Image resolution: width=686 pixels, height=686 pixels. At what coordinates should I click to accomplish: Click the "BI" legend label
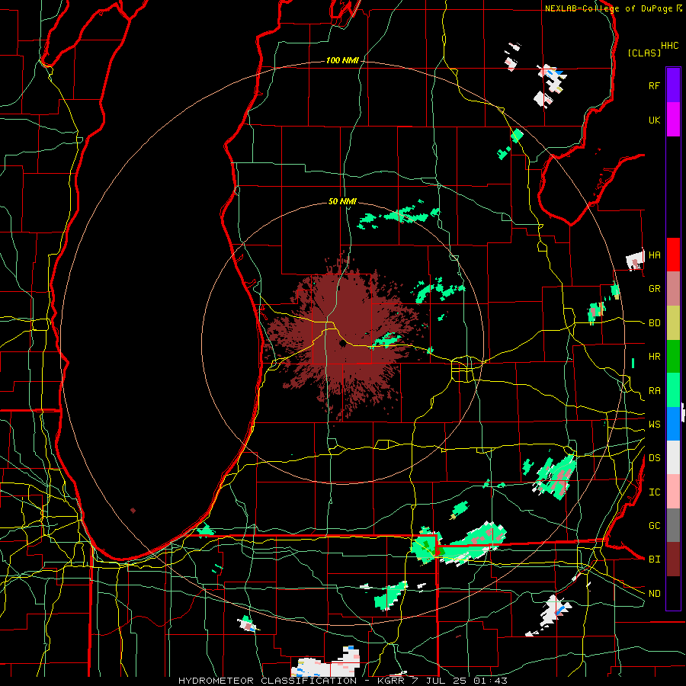pyautogui.click(x=654, y=559)
